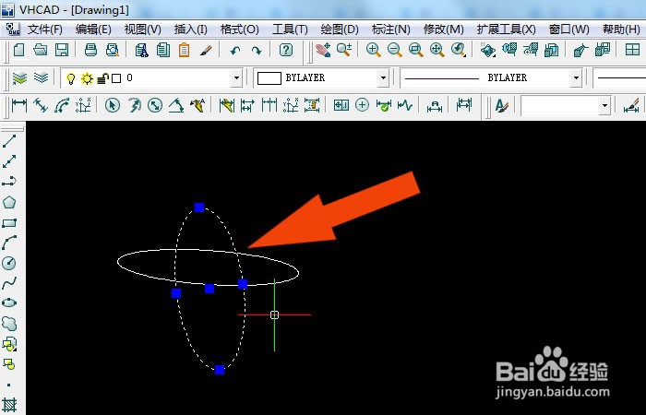
Task: Select the Revision cloud tool
Action: click(9, 323)
